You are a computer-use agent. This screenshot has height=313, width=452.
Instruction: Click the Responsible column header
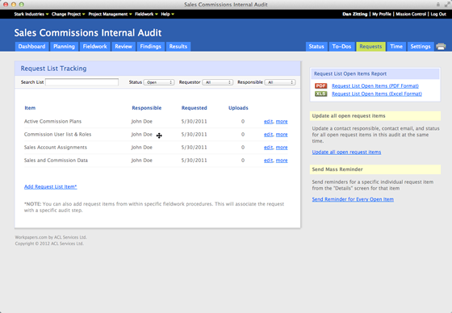147,108
